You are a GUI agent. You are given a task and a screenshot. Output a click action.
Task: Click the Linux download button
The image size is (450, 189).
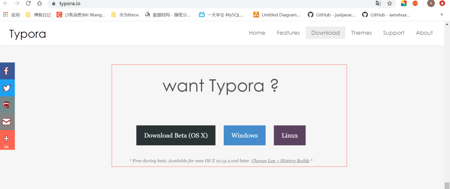pos(290,135)
